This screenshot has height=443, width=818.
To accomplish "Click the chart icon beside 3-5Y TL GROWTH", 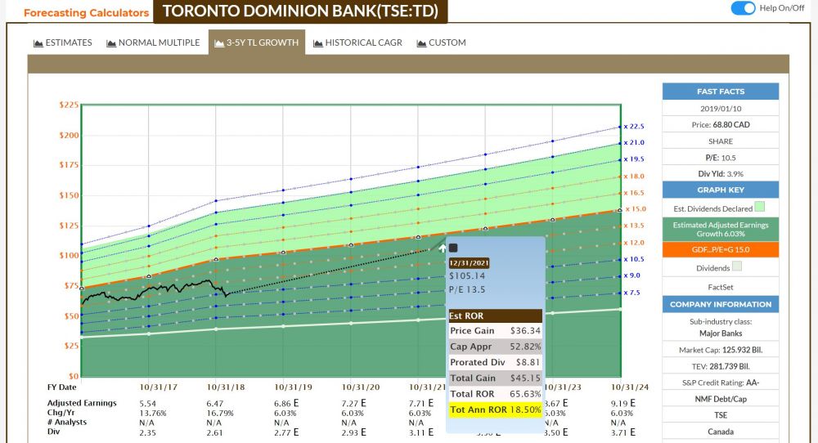I will click(x=218, y=43).
